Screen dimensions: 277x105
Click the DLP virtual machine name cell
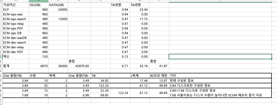(x=15, y=10)
